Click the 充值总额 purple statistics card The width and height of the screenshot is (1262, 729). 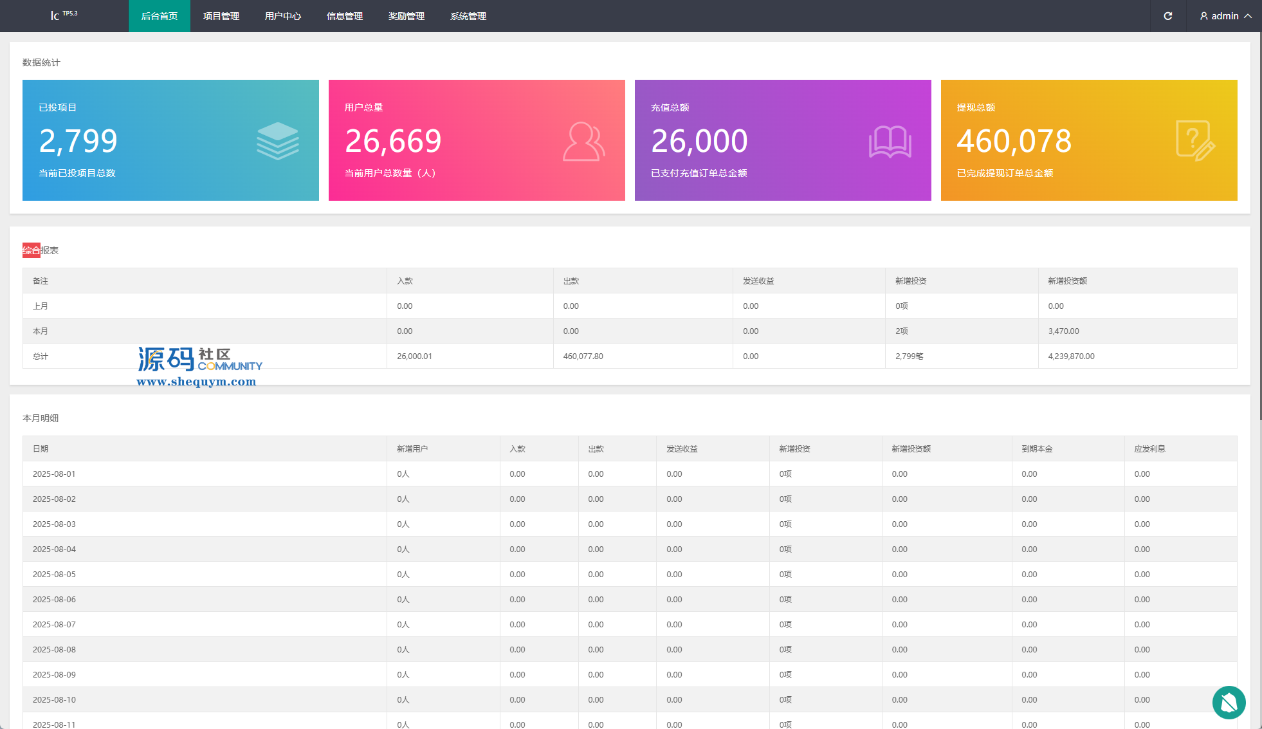click(783, 140)
